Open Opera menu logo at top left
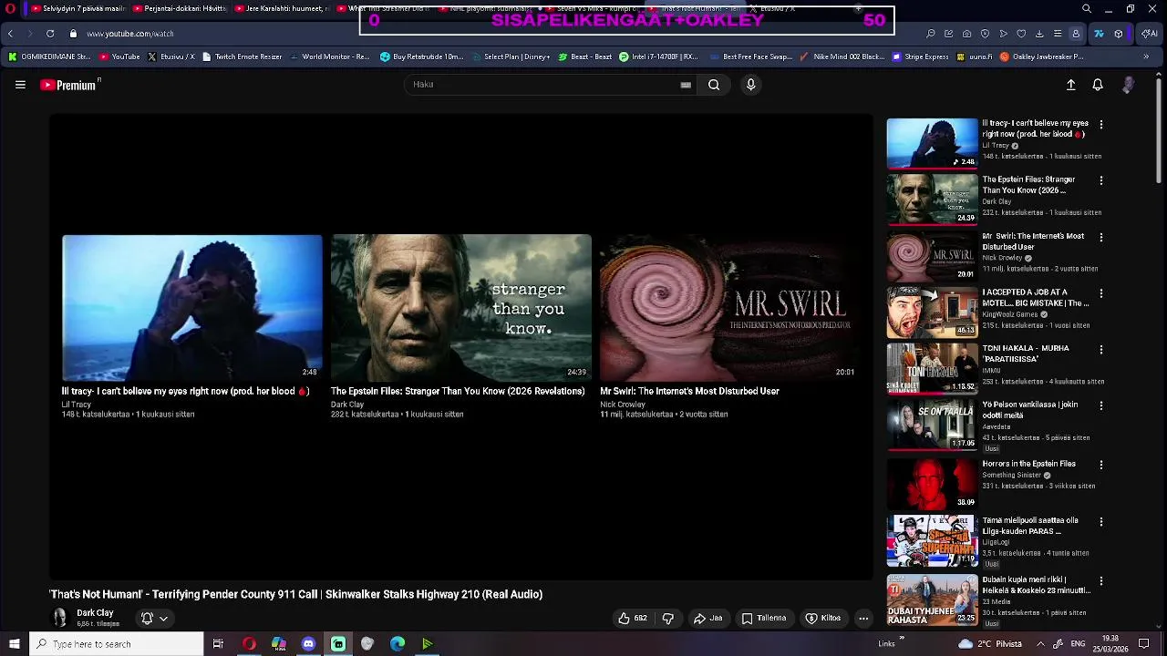This screenshot has width=1167, height=656. 10,9
